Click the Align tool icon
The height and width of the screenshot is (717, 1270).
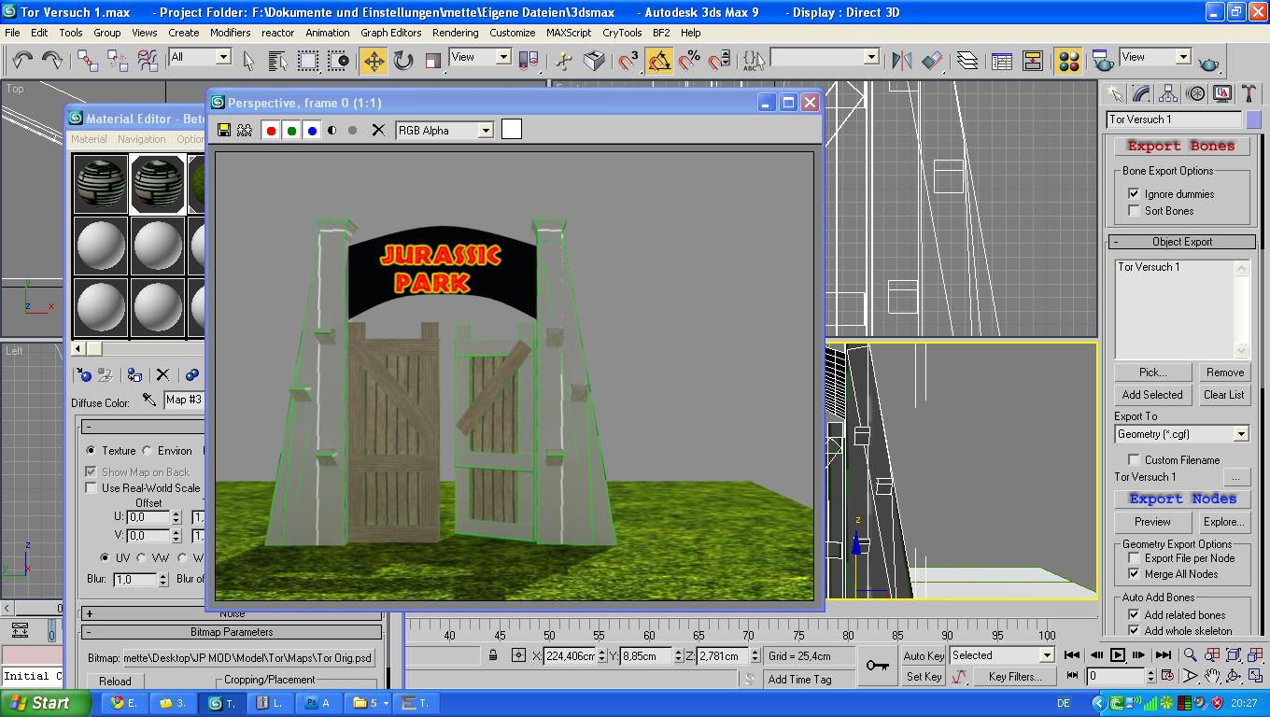(932, 61)
